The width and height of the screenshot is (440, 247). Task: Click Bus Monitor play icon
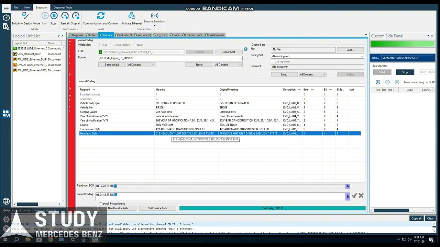coord(378,82)
